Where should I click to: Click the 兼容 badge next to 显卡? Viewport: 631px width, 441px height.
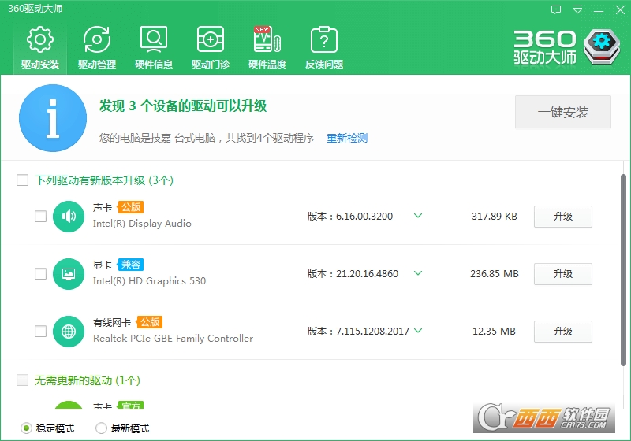coord(131,265)
